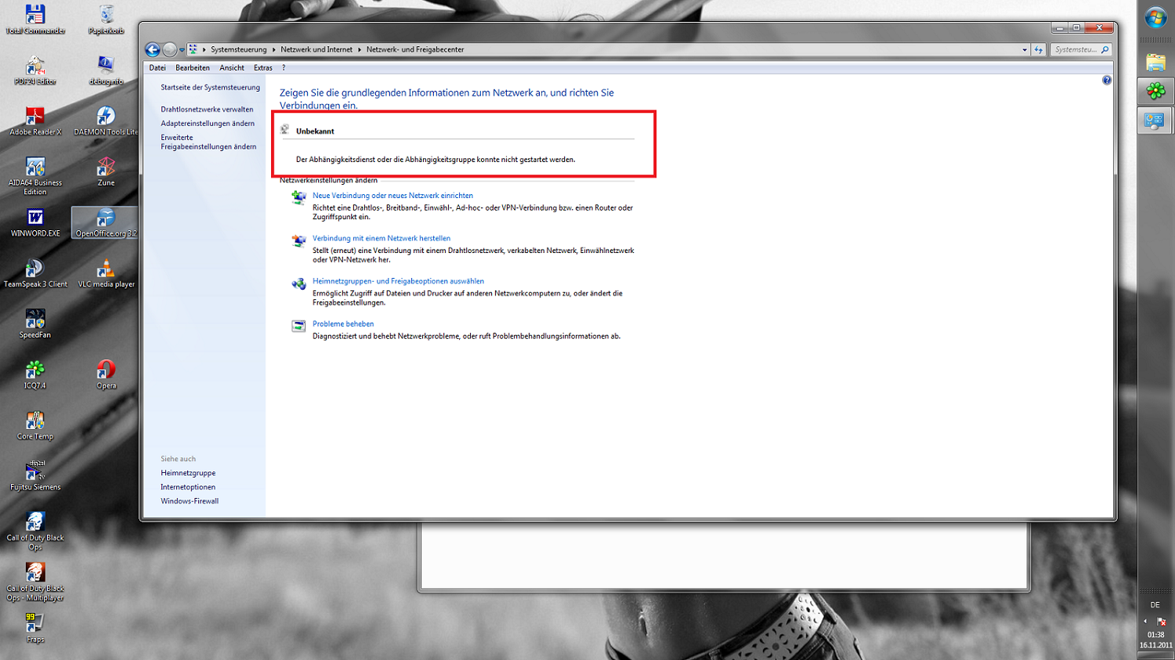Viewport: 1175px width, 660px height.
Task: Launch PDF24 Editor desktop icon
Action: (35, 70)
